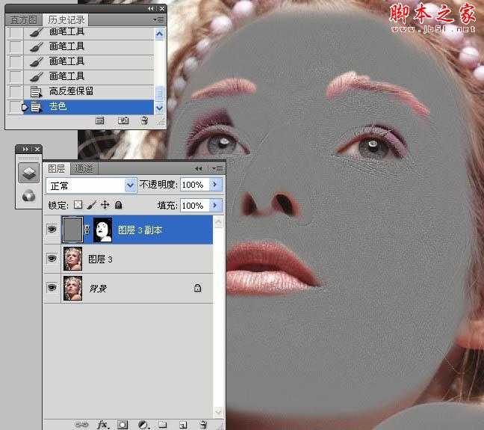The height and width of the screenshot is (430, 484).
Task: Click the 背景 layer thumbnail
Action: (x=73, y=288)
